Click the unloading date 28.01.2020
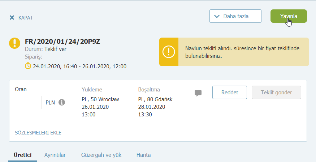Viewport: 316px width, 163px height. click(152, 107)
